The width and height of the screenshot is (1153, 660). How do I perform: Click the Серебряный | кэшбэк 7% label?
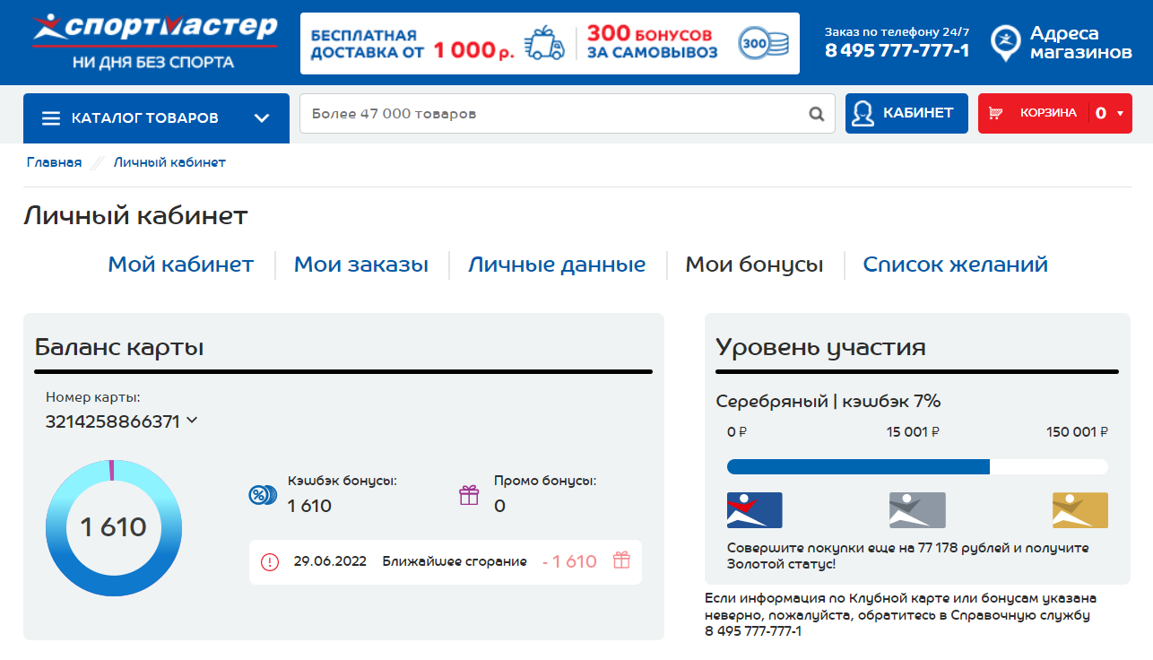(x=828, y=401)
